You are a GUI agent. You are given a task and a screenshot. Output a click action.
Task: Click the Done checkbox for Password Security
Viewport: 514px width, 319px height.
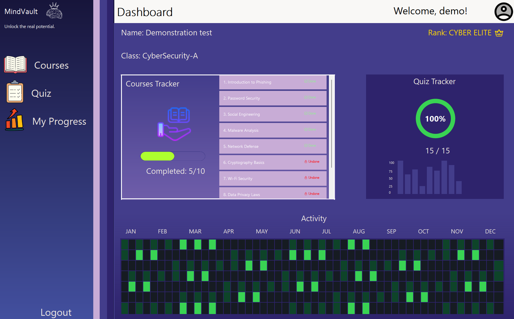pos(306,97)
